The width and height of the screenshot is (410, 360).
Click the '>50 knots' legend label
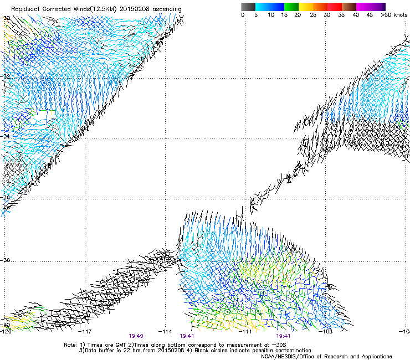[394, 15]
